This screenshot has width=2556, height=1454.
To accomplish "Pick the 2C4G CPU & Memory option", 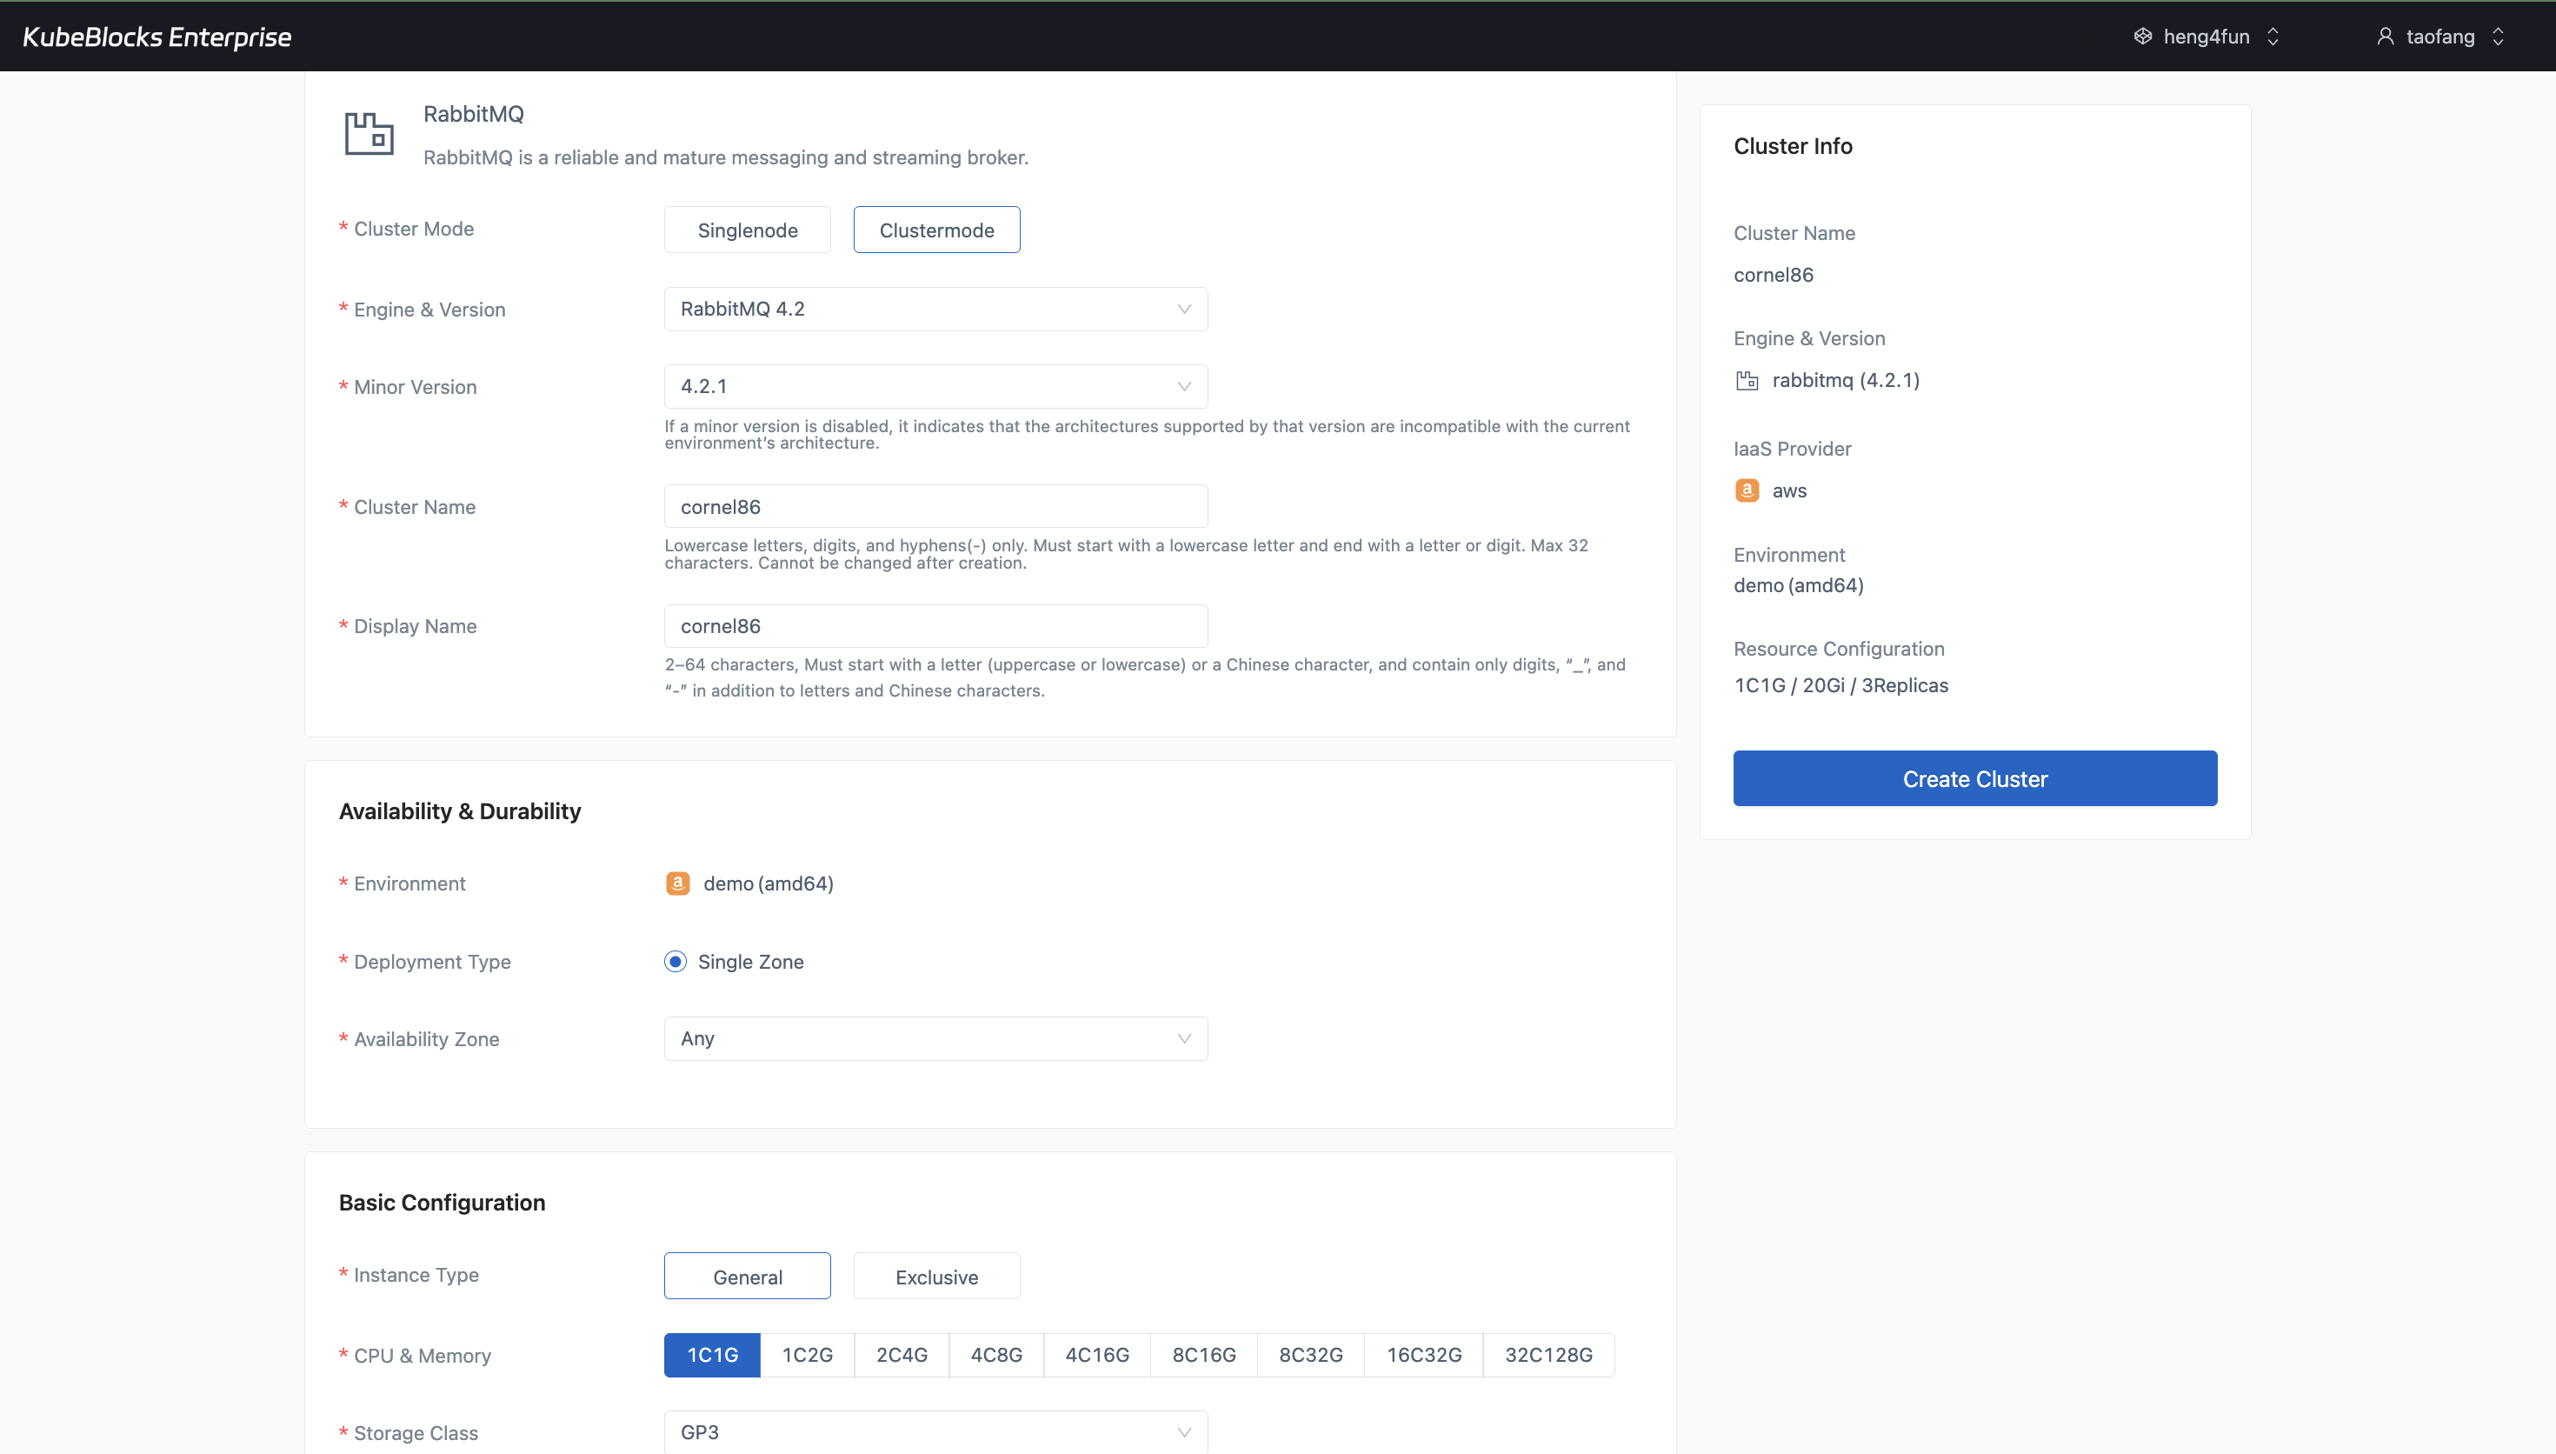I will click(x=902, y=1355).
